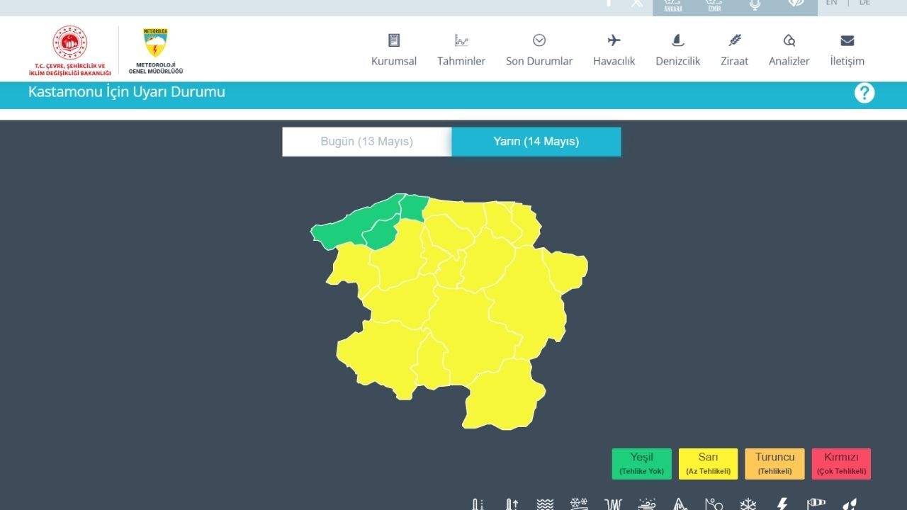
Task: Select the single snowflake warning icon
Action: (x=748, y=504)
